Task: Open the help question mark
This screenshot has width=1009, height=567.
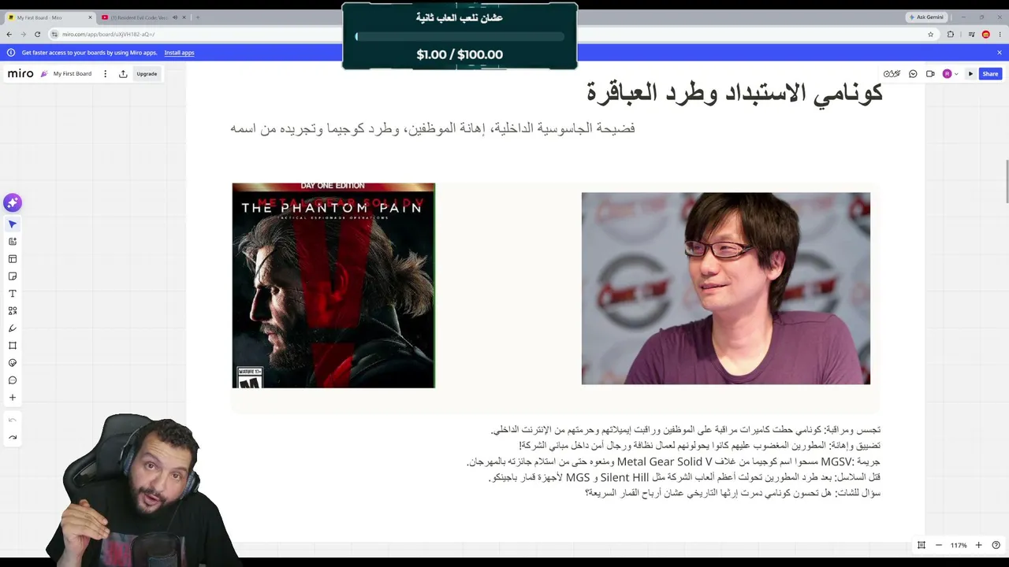Action: click(996, 545)
